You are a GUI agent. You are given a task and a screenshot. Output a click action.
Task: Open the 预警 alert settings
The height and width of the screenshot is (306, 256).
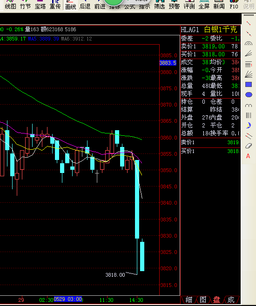click(174, 5)
